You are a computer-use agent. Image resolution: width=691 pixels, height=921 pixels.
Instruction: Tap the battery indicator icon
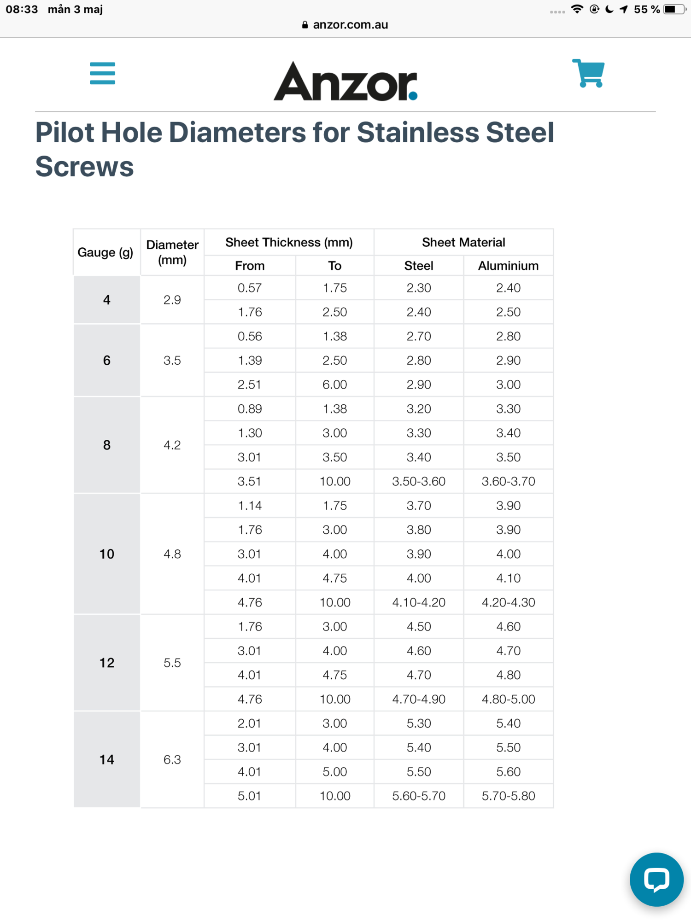(674, 9)
